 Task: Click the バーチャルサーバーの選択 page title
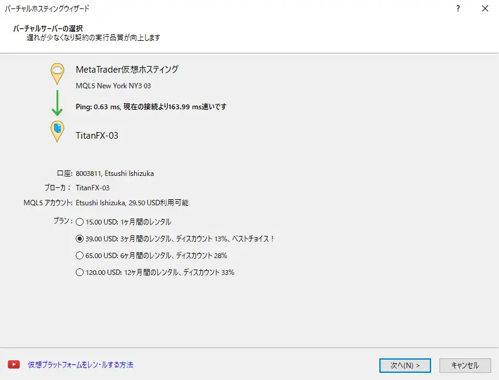(x=47, y=28)
